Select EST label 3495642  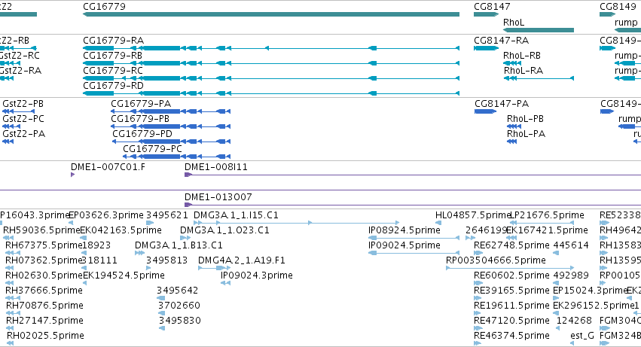coord(178,291)
